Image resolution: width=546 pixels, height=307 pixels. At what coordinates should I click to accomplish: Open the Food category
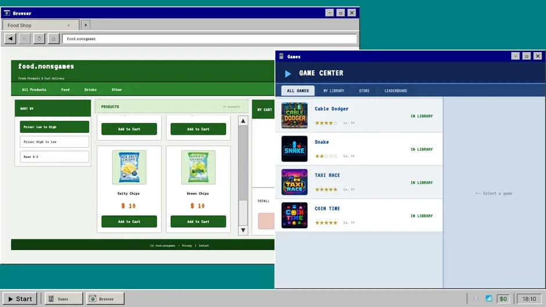tap(66, 90)
